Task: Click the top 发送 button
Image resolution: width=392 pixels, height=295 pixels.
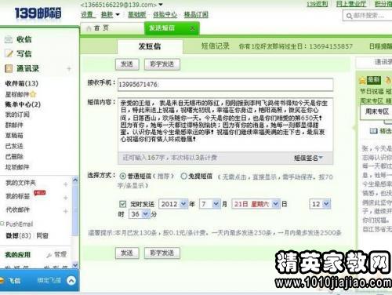Action: [x=127, y=64]
